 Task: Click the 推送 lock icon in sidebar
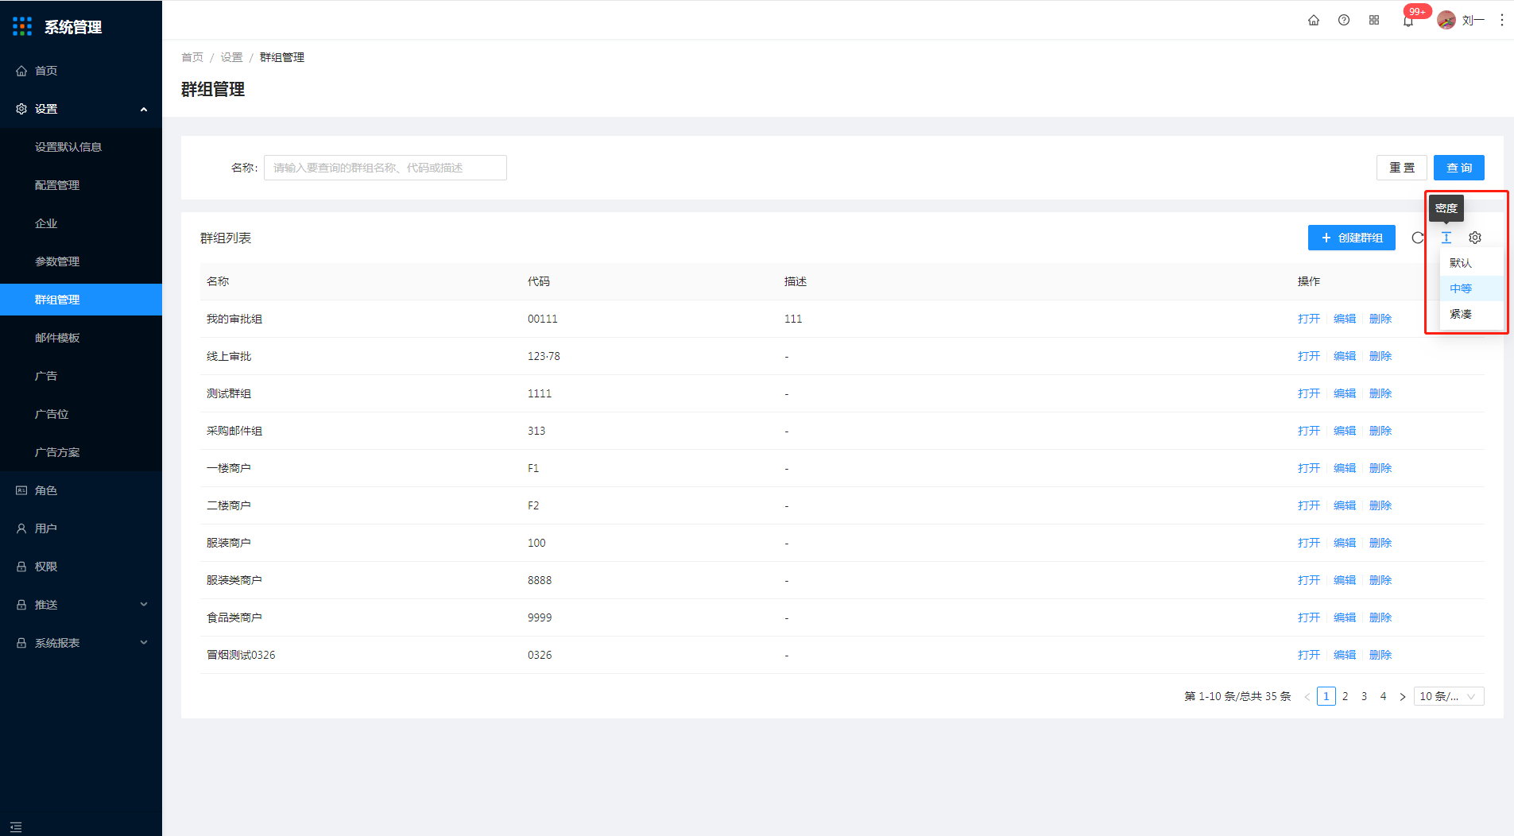21,605
